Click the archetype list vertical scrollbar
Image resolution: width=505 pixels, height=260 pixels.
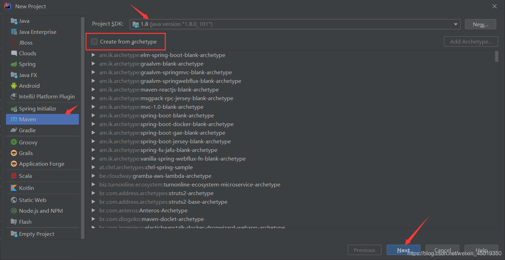click(497, 56)
